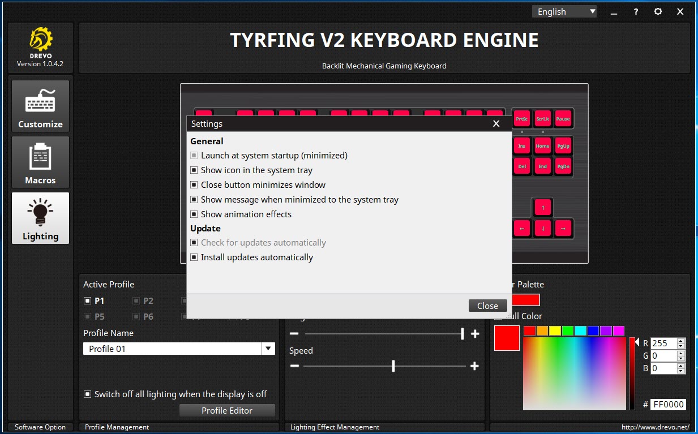698x434 pixels.
Task: Click the Profile 01 name field
Action: [x=173, y=349]
